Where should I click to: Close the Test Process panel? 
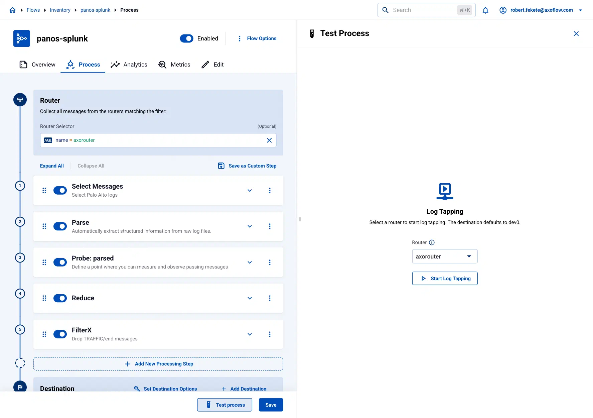coord(576,33)
